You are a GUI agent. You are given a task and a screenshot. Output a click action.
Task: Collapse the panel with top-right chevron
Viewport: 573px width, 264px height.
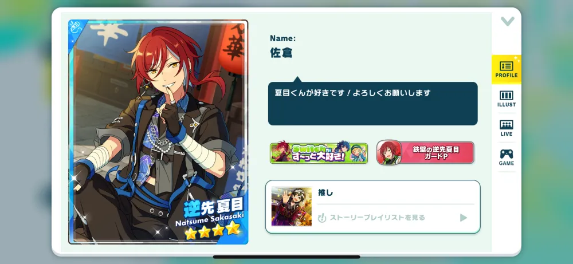point(508,22)
